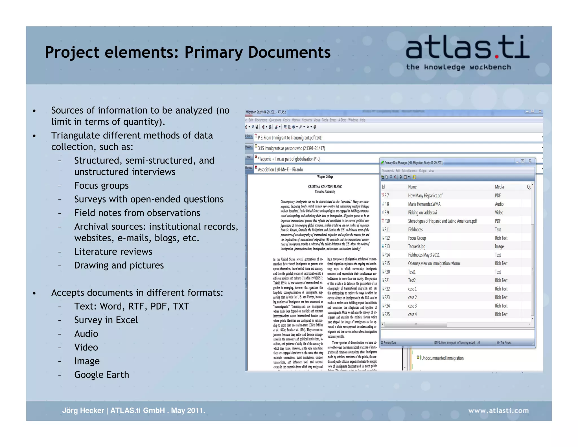This screenshot has width=578, height=447.
Task: Click the binoculars search icon
Action: pyautogui.click(x=270, y=127)
